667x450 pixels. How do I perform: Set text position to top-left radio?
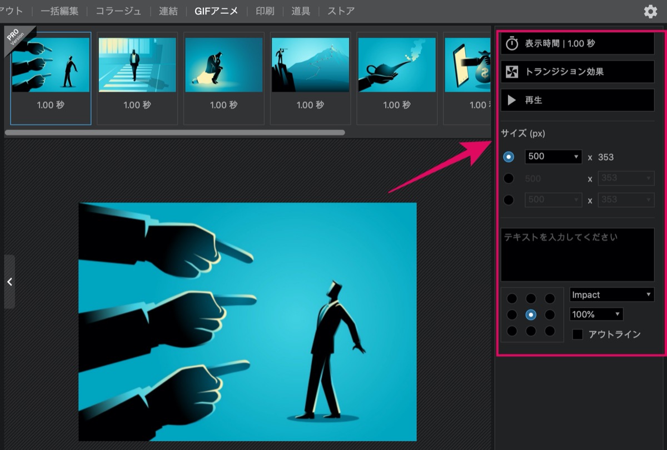[x=512, y=299]
